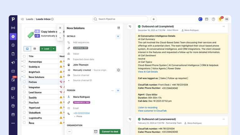
Task: Collapse the Person section
Action: [118, 91]
